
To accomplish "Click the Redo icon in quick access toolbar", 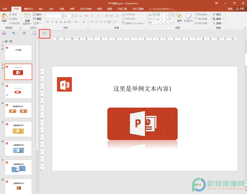I will pos(24,33).
